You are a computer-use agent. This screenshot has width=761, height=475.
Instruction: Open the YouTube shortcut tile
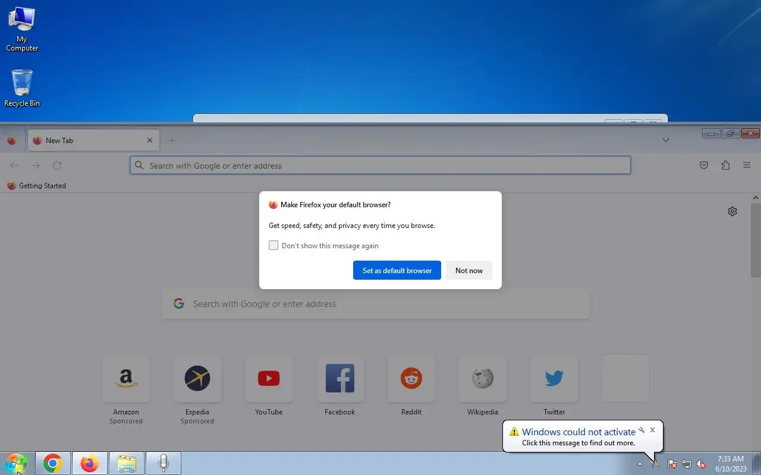point(269,379)
